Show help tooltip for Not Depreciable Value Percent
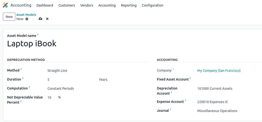The height and width of the screenshot is (122, 262). pyautogui.click(x=21, y=101)
